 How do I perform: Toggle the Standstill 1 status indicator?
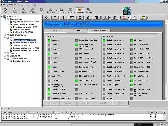coord(49,89)
